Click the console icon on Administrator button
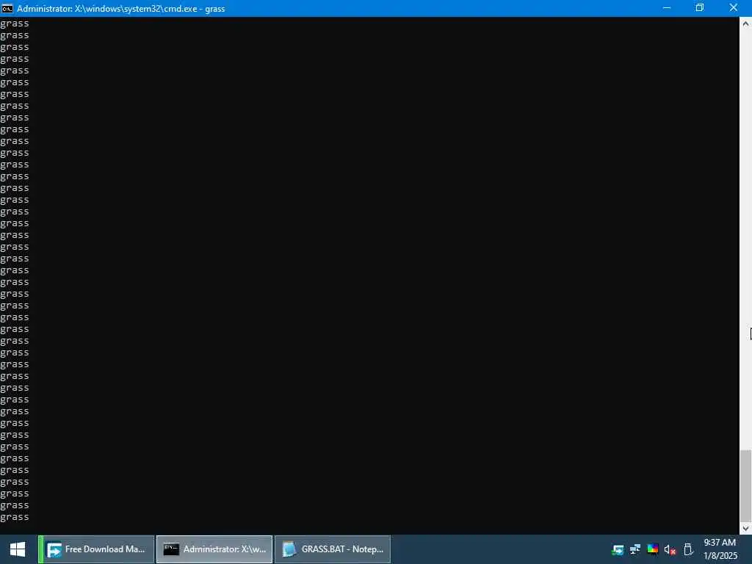 click(171, 549)
